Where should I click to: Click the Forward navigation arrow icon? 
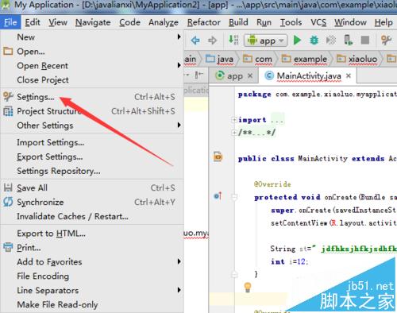tap(212, 41)
